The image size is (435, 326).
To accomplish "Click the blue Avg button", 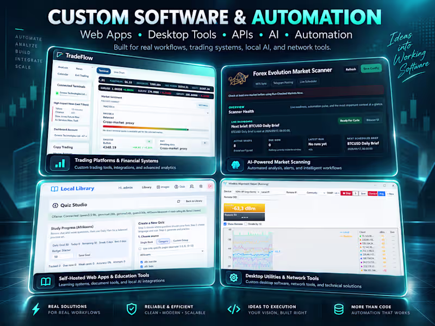I will 382,193.
